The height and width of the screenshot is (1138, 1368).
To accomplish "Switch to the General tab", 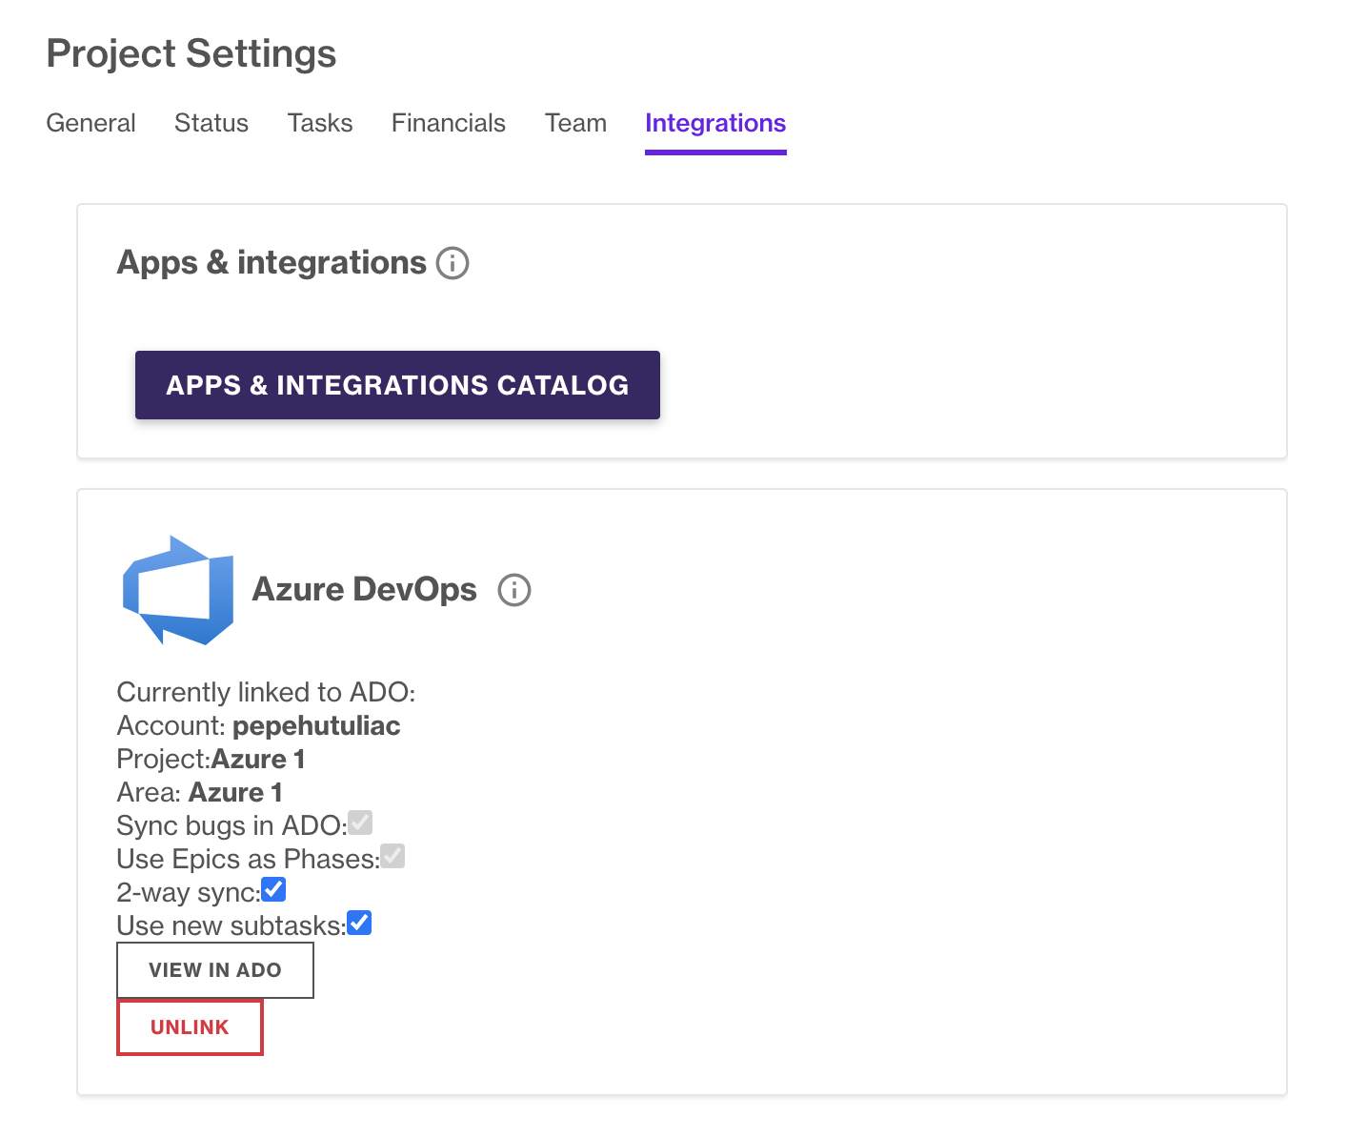I will coord(91,123).
